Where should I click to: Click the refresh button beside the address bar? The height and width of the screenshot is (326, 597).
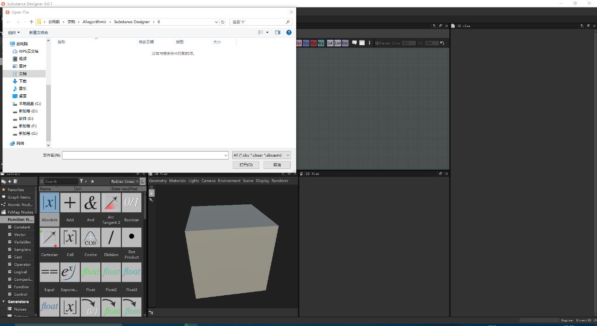click(223, 22)
